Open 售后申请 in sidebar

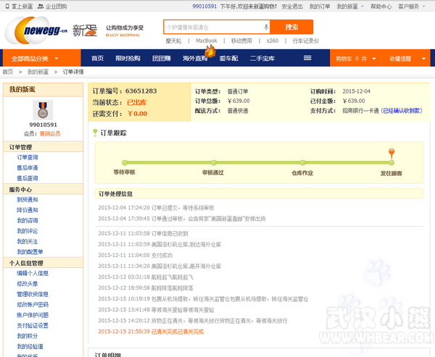coord(28,168)
